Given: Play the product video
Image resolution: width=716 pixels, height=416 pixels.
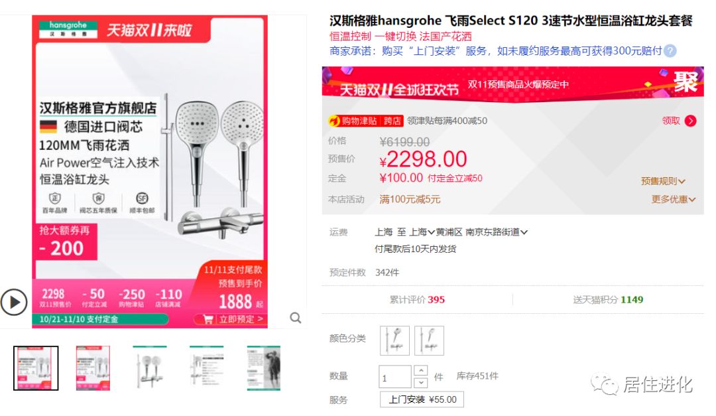Looking at the screenshot, I should 14,302.
